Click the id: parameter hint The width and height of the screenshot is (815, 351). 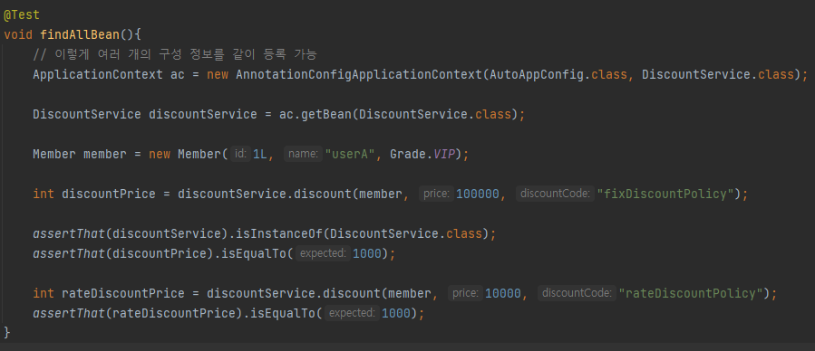click(x=240, y=154)
